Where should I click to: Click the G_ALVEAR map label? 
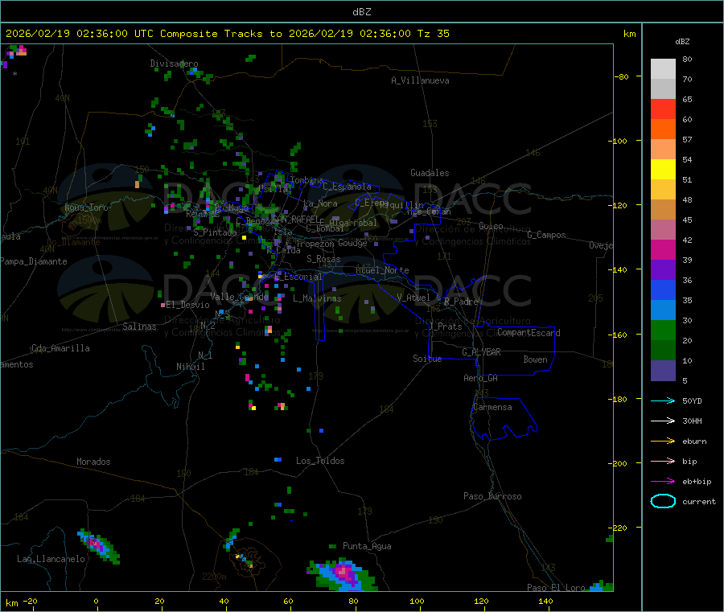[482, 351]
